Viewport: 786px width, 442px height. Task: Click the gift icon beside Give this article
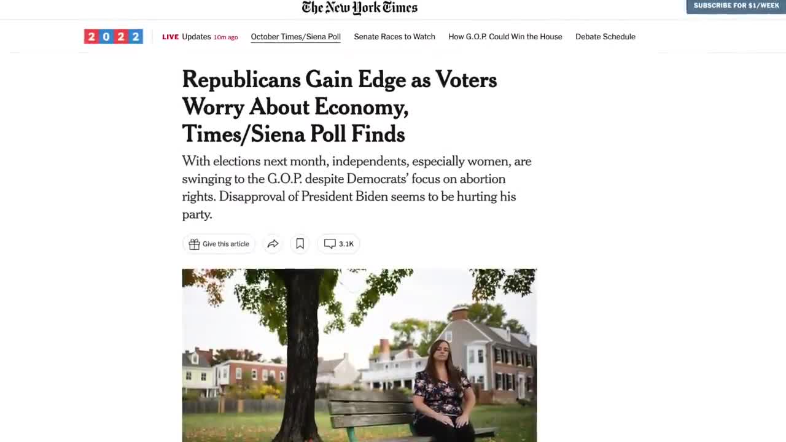(x=194, y=244)
